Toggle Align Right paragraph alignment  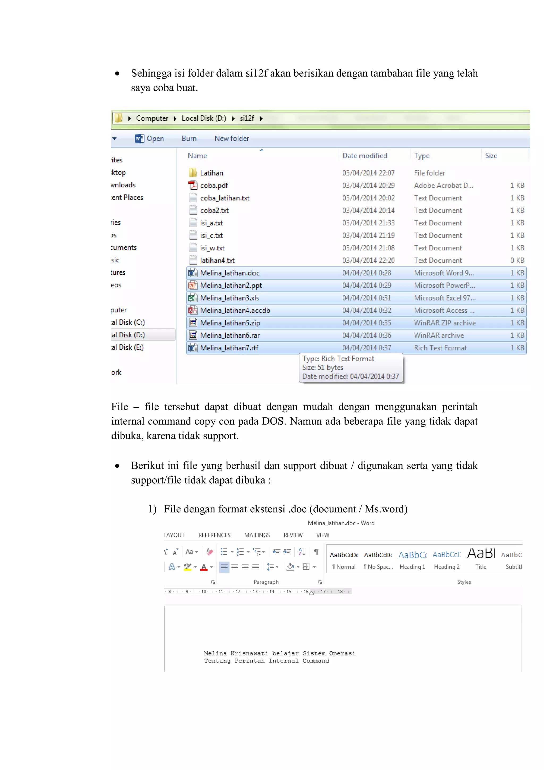point(245,567)
